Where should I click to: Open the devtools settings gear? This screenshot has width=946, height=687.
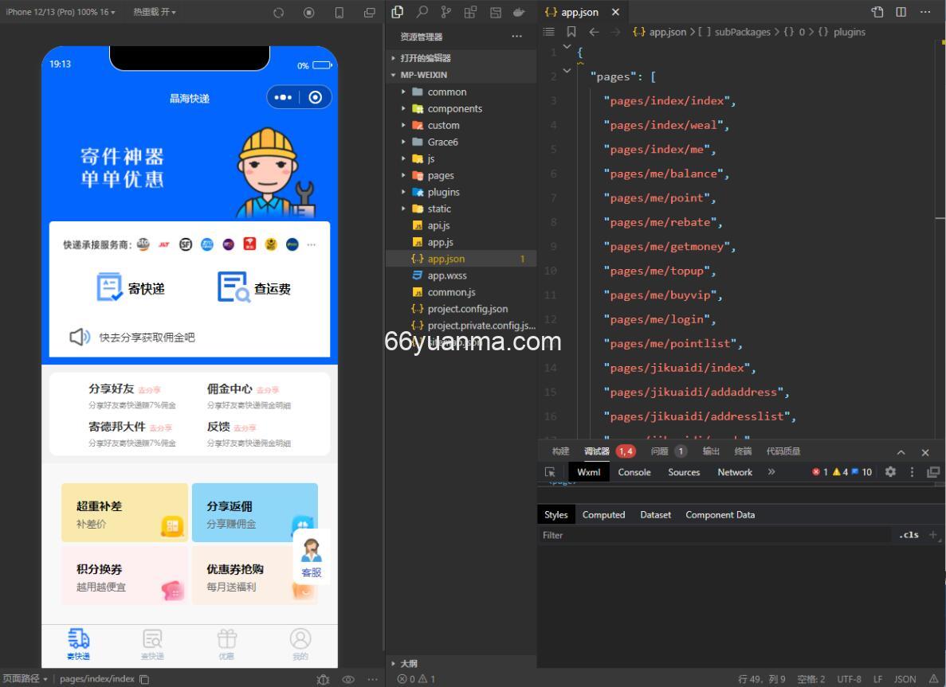(890, 472)
